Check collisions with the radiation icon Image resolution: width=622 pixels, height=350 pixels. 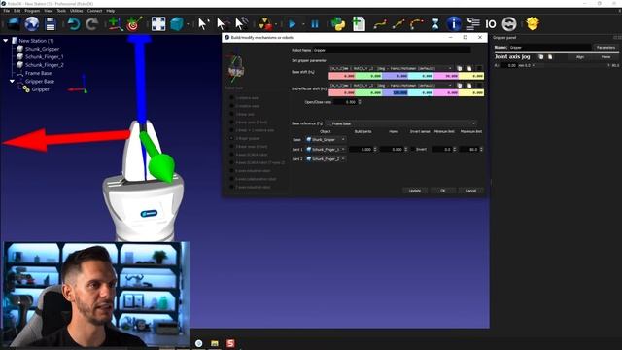[265, 24]
